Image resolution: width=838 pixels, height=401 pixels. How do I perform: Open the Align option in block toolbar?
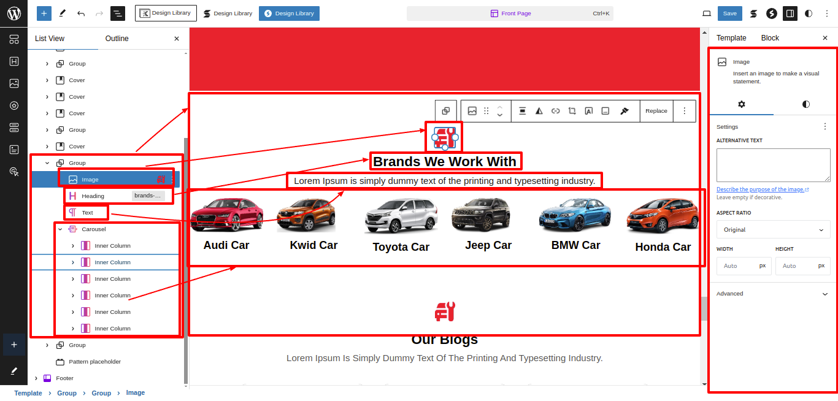(x=523, y=111)
